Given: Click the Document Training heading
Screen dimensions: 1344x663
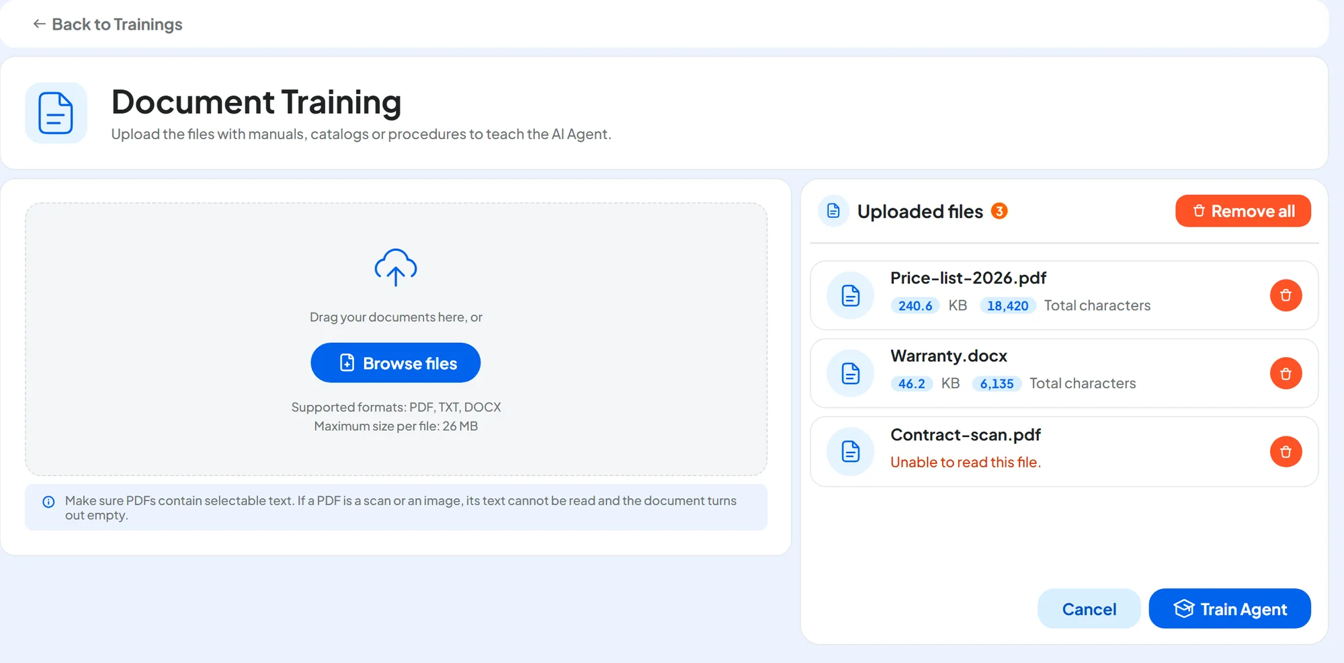Looking at the screenshot, I should [x=256, y=102].
